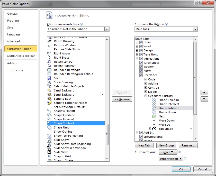Screen dimensions: 216x176
Task: Click the New Group button
Action: click(166, 145)
